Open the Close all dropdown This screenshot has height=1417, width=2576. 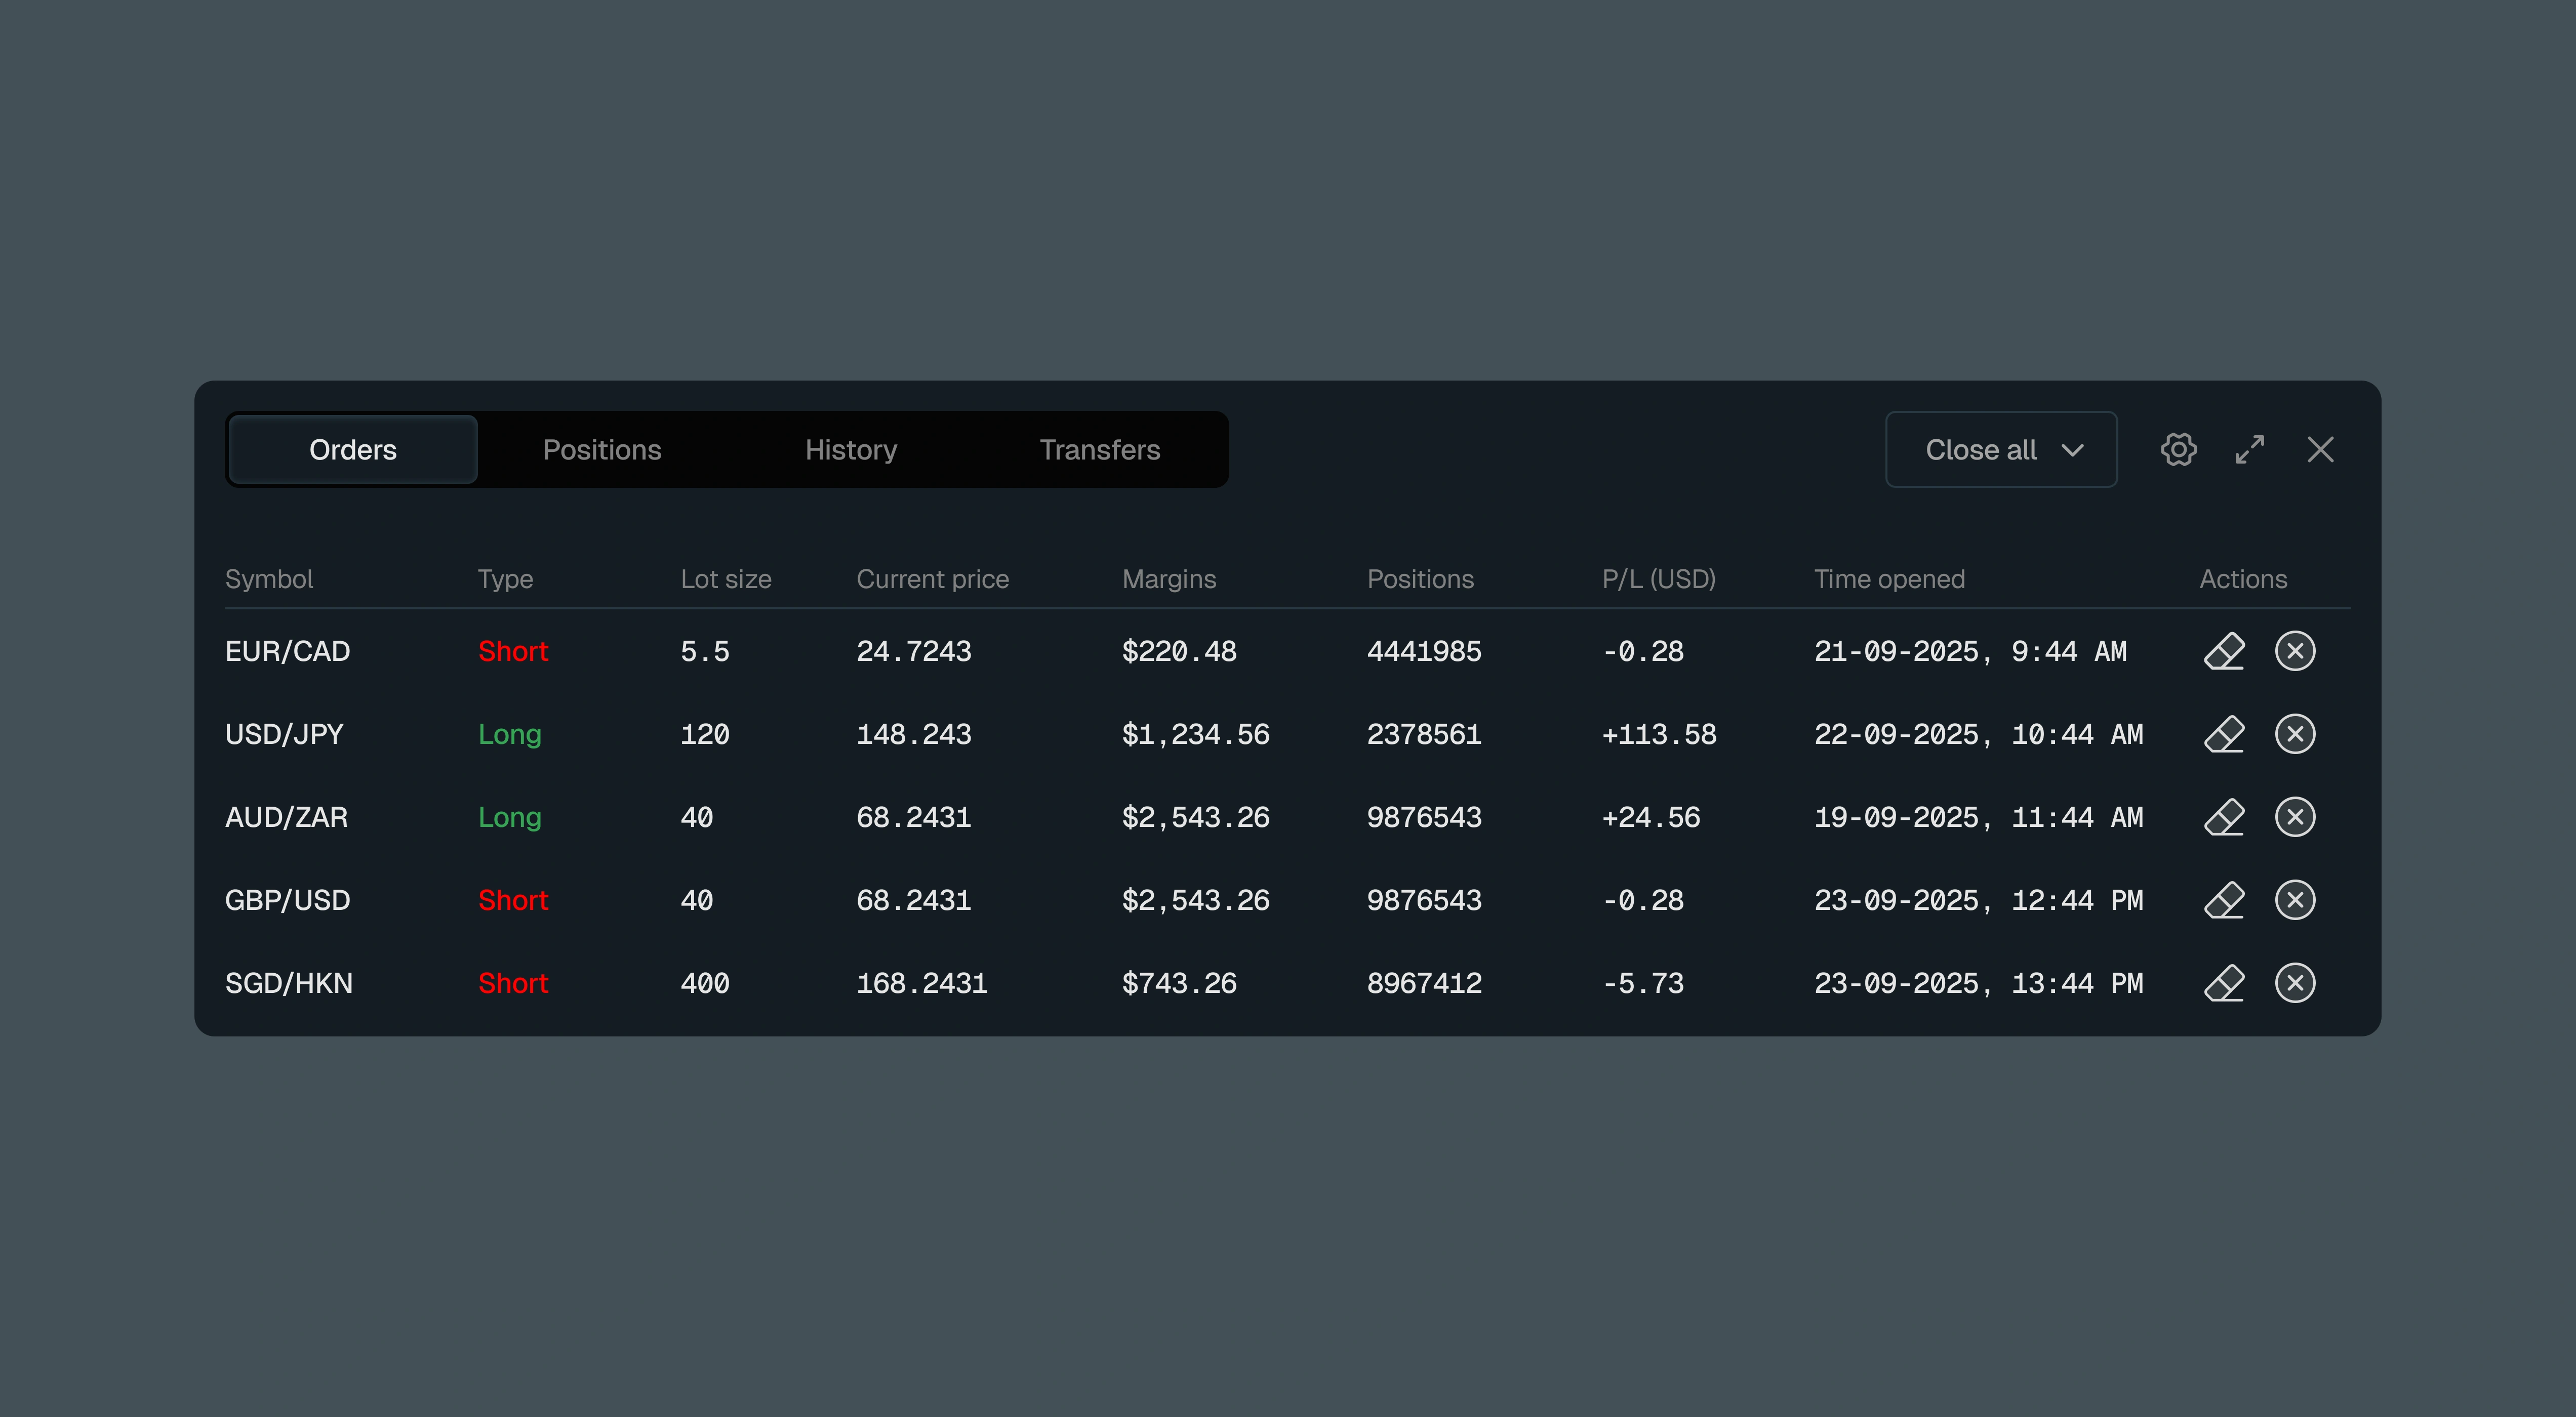click(2001, 450)
